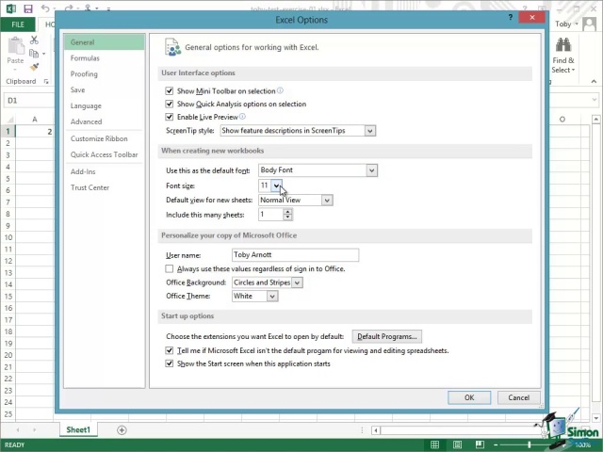Click the Save icon in Quick Access Toolbar
This screenshot has height=452, width=603.
pos(27,8)
